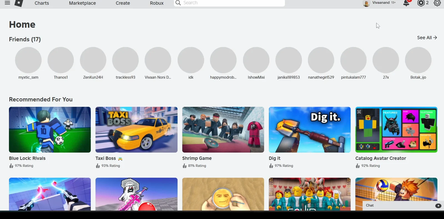Viewport: 444px width, 219px height.
Task: Open the hamburger navigation menu
Action: click(7, 3)
